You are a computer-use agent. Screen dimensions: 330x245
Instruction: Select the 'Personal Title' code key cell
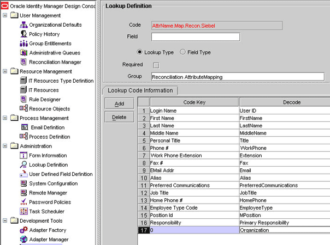coord(195,140)
